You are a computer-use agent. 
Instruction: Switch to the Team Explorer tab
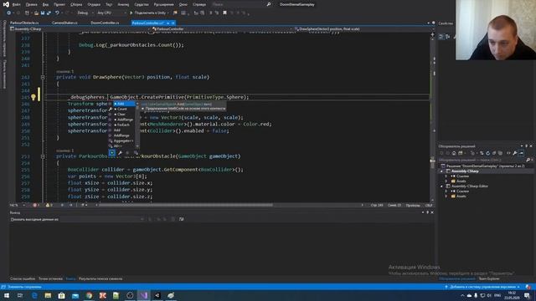pyautogui.click(x=489, y=278)
